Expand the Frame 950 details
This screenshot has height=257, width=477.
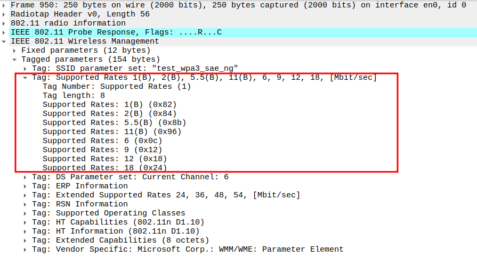(x=5, y=5)
